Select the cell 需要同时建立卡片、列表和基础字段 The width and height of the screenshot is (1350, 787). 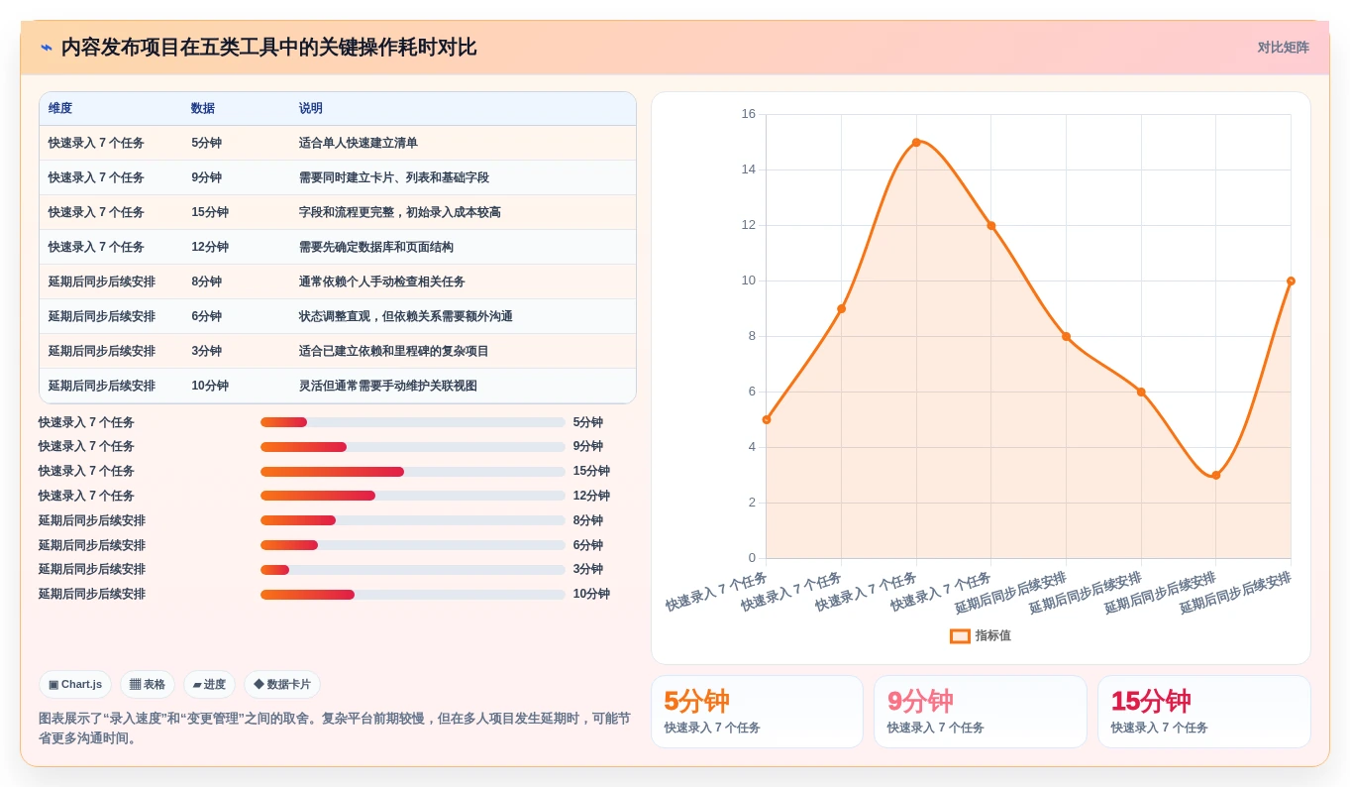(x=394, y=177)
